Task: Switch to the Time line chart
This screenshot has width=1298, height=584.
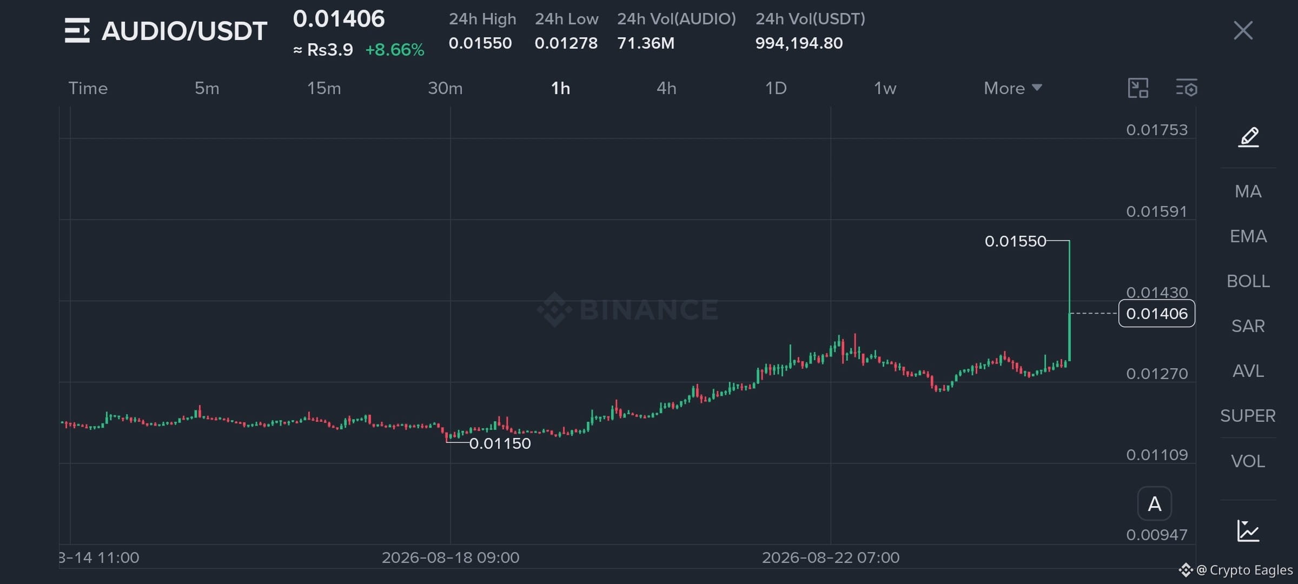Action: (x=88, y=88)
